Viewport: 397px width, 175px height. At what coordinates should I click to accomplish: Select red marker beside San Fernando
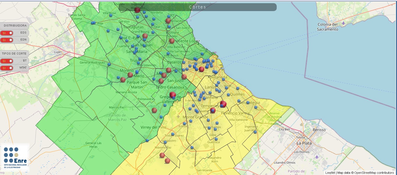tap(168, 21)
